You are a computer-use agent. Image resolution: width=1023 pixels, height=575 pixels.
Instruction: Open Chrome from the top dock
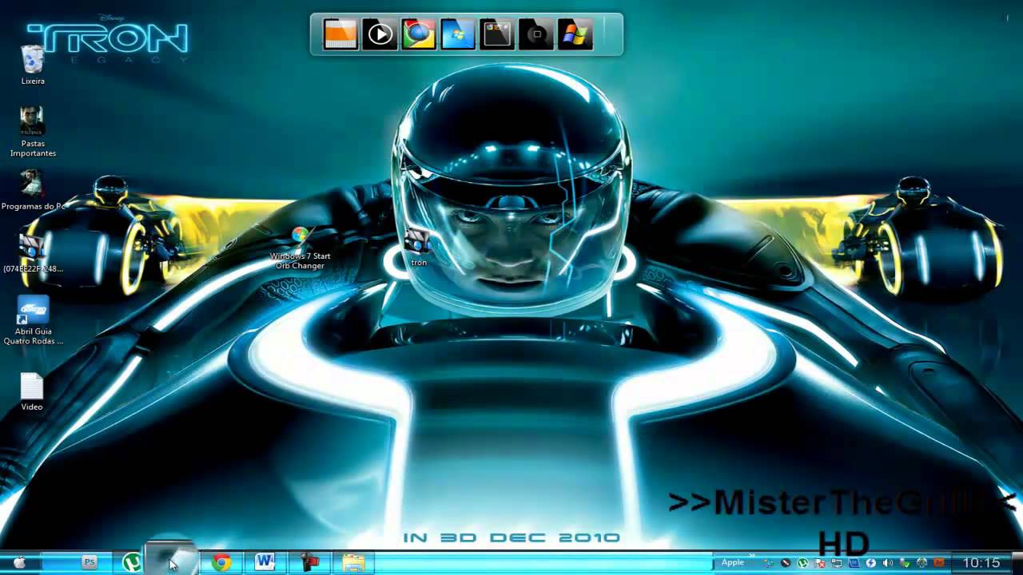pyautogui.click(x=419, y=34)
